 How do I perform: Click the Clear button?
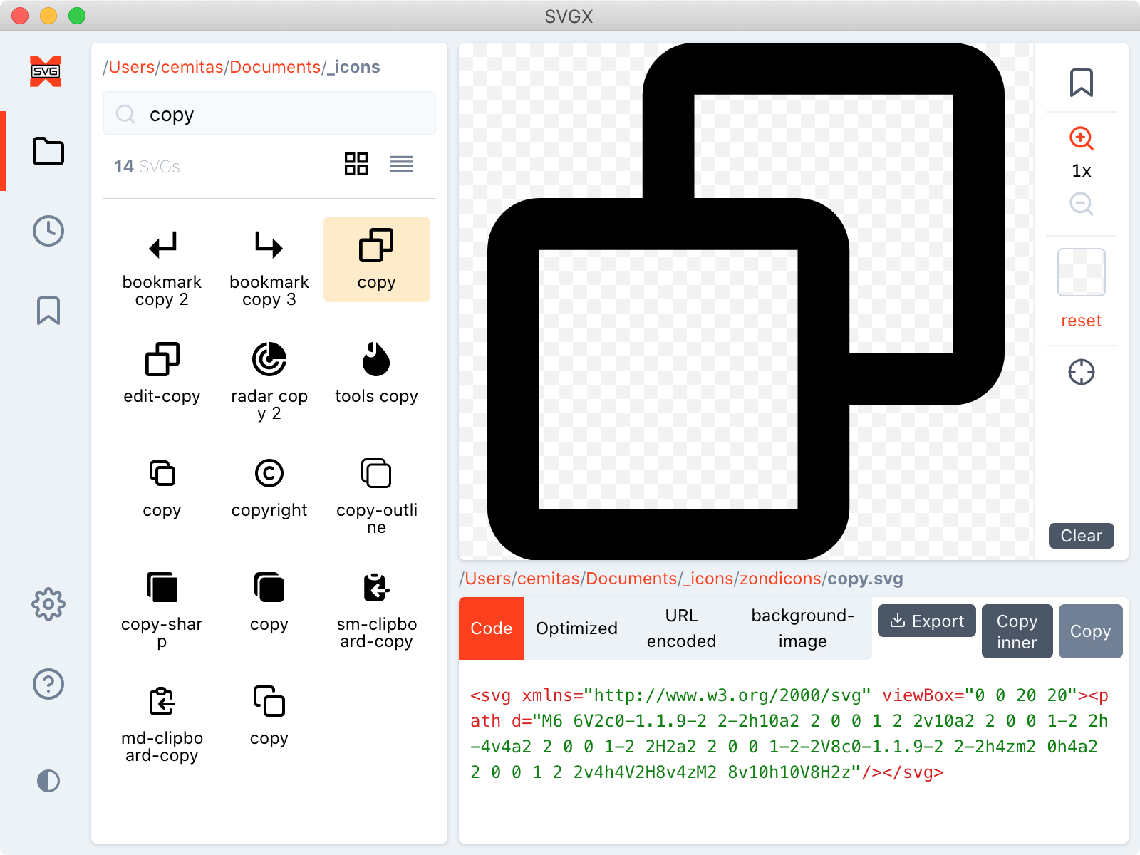(x=1082, y=536)
